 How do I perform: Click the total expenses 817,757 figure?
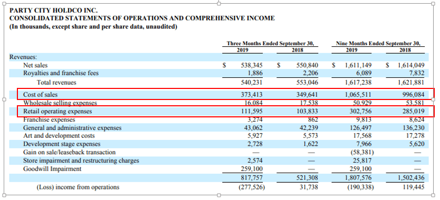coord(252,178)
